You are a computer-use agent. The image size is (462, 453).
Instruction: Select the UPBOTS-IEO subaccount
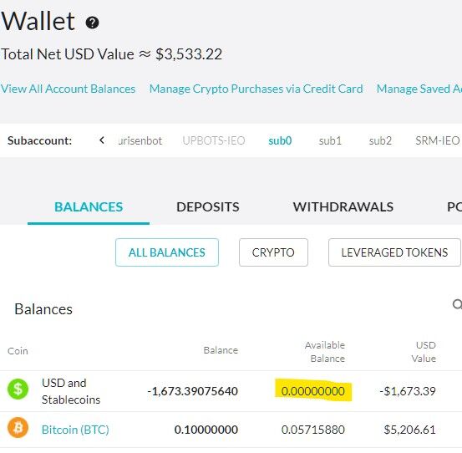(214, 140)
